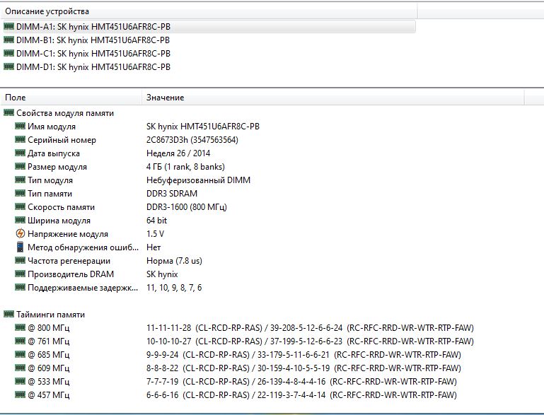Select the value 'DDR3 SDRAM'
The width and height of the screenshot is (544, 415).
coord(172,194)
